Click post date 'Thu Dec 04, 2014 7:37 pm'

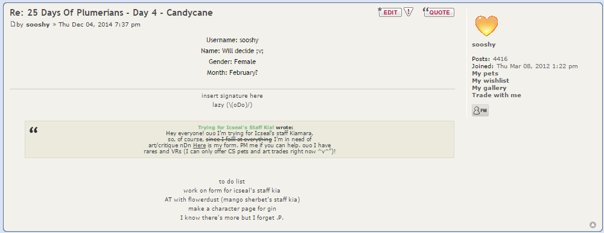point(100,25)
